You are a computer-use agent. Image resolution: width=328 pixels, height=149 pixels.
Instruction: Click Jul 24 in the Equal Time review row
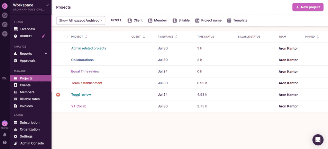(x=163, y=71)
